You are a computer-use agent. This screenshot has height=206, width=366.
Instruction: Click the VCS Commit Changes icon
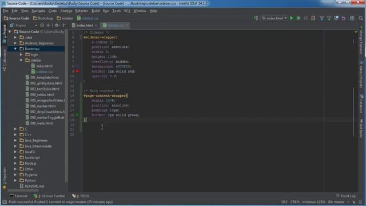[x=329, y=18]
